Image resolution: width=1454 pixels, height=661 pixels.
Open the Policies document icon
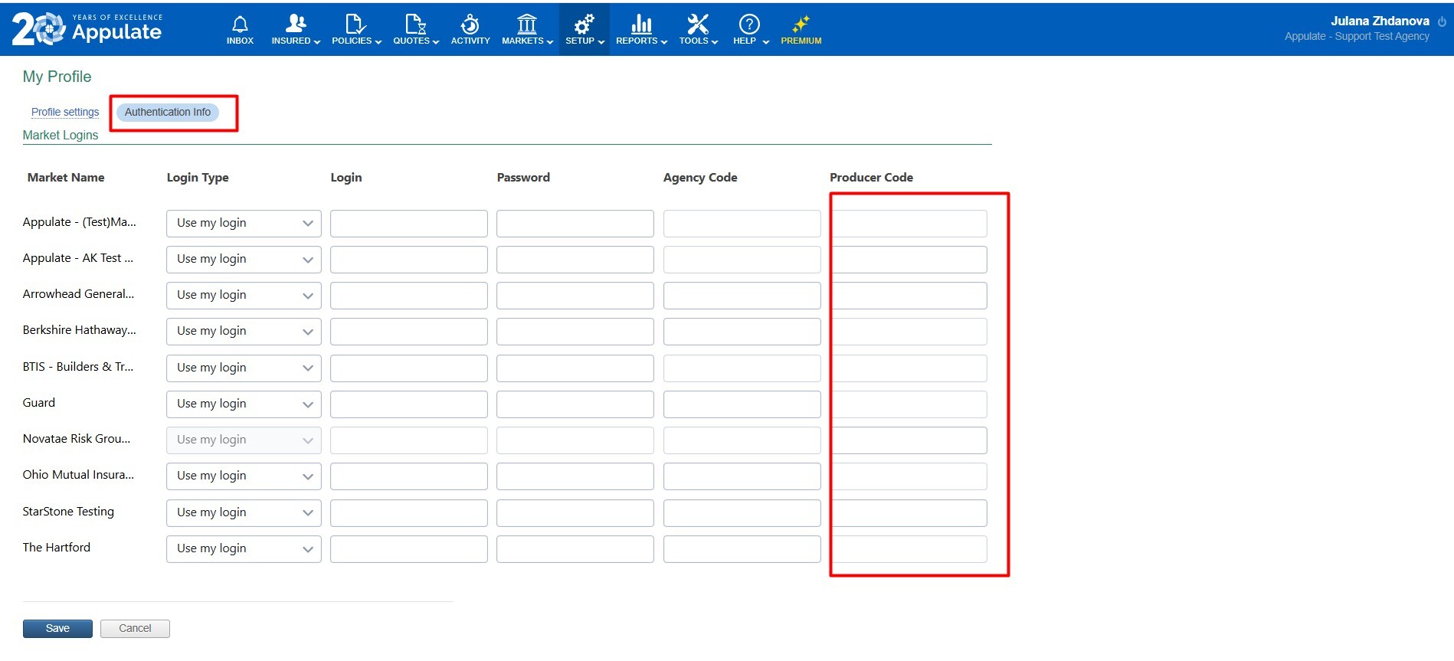coord(355,25)
